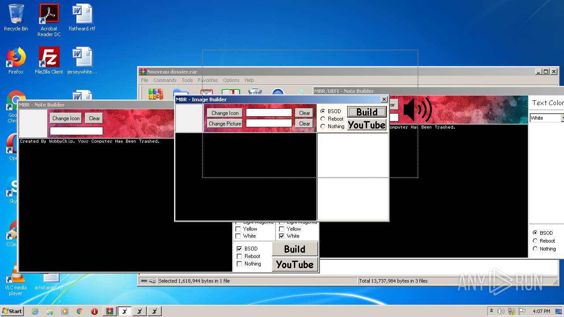564x317 pixels.
Task: Show hidden tray icons arrow
Action: click(491, 311)
